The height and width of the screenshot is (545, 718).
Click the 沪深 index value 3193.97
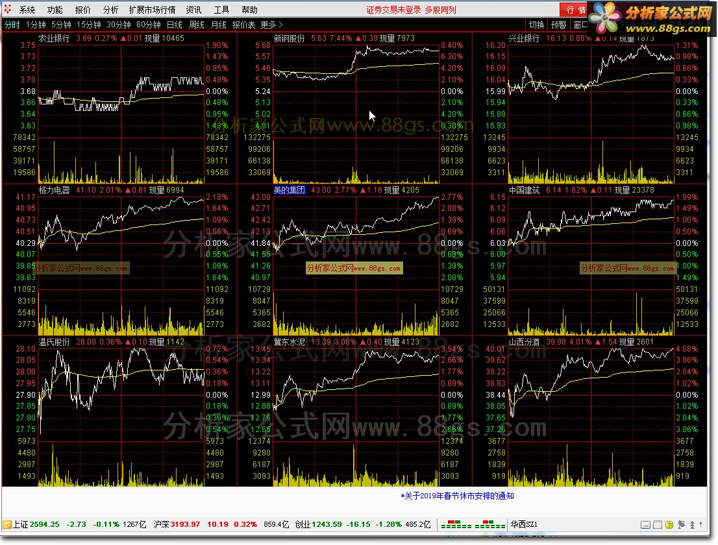[x=185, y=524]
